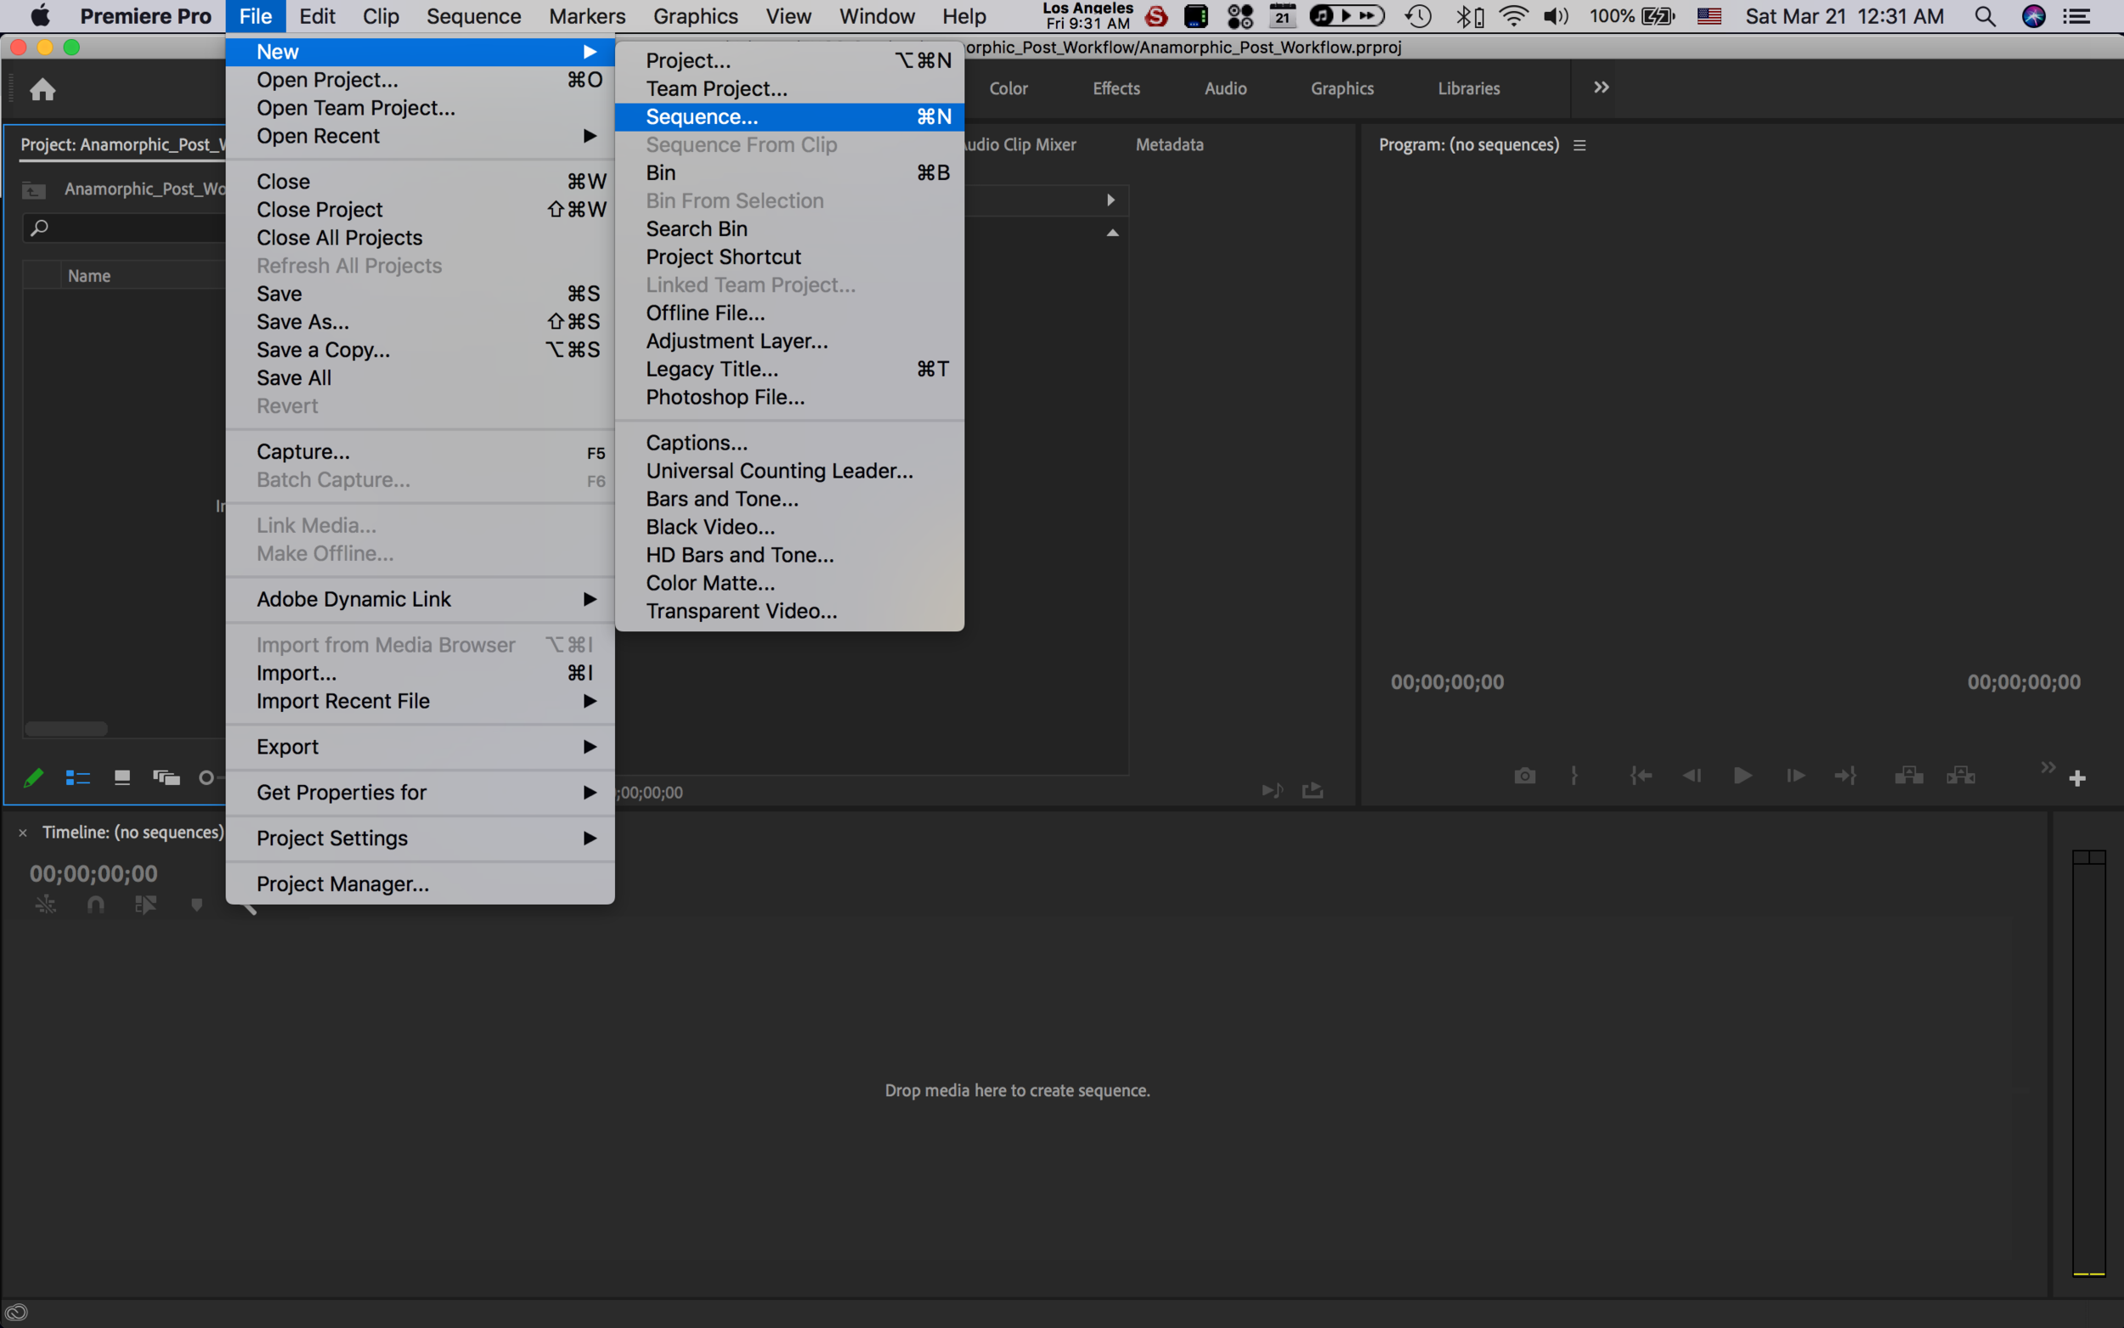Screen dimensions: 2124x1328
Task: Expand the Export submenu
Action: pyautogui.click(x=420, y=747)
